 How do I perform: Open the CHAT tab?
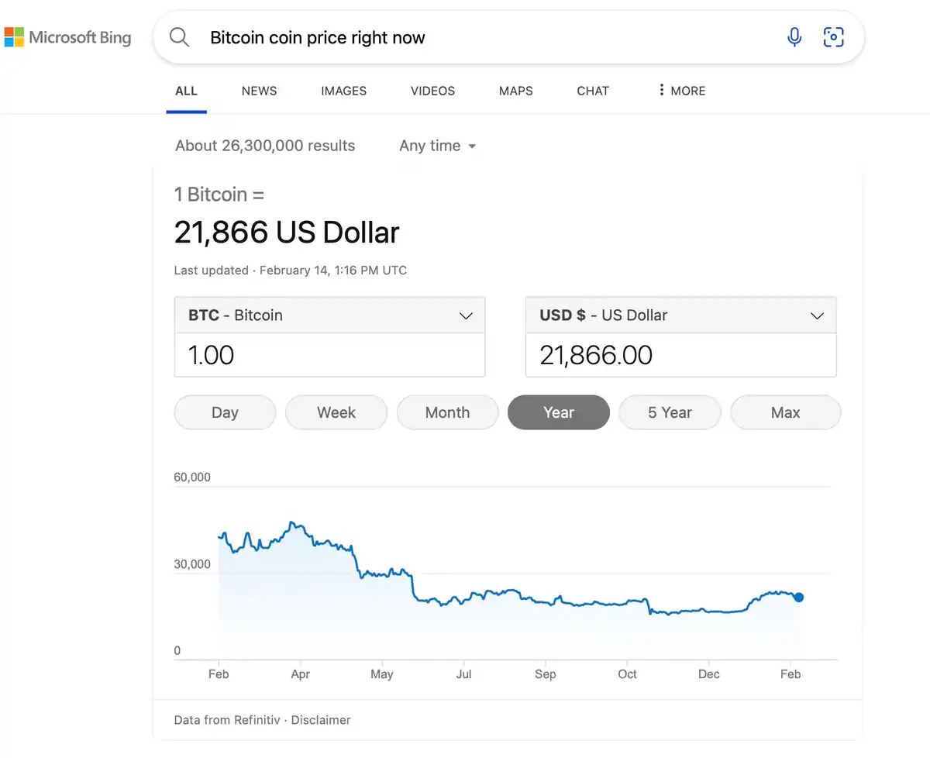(x=593, y=91)
